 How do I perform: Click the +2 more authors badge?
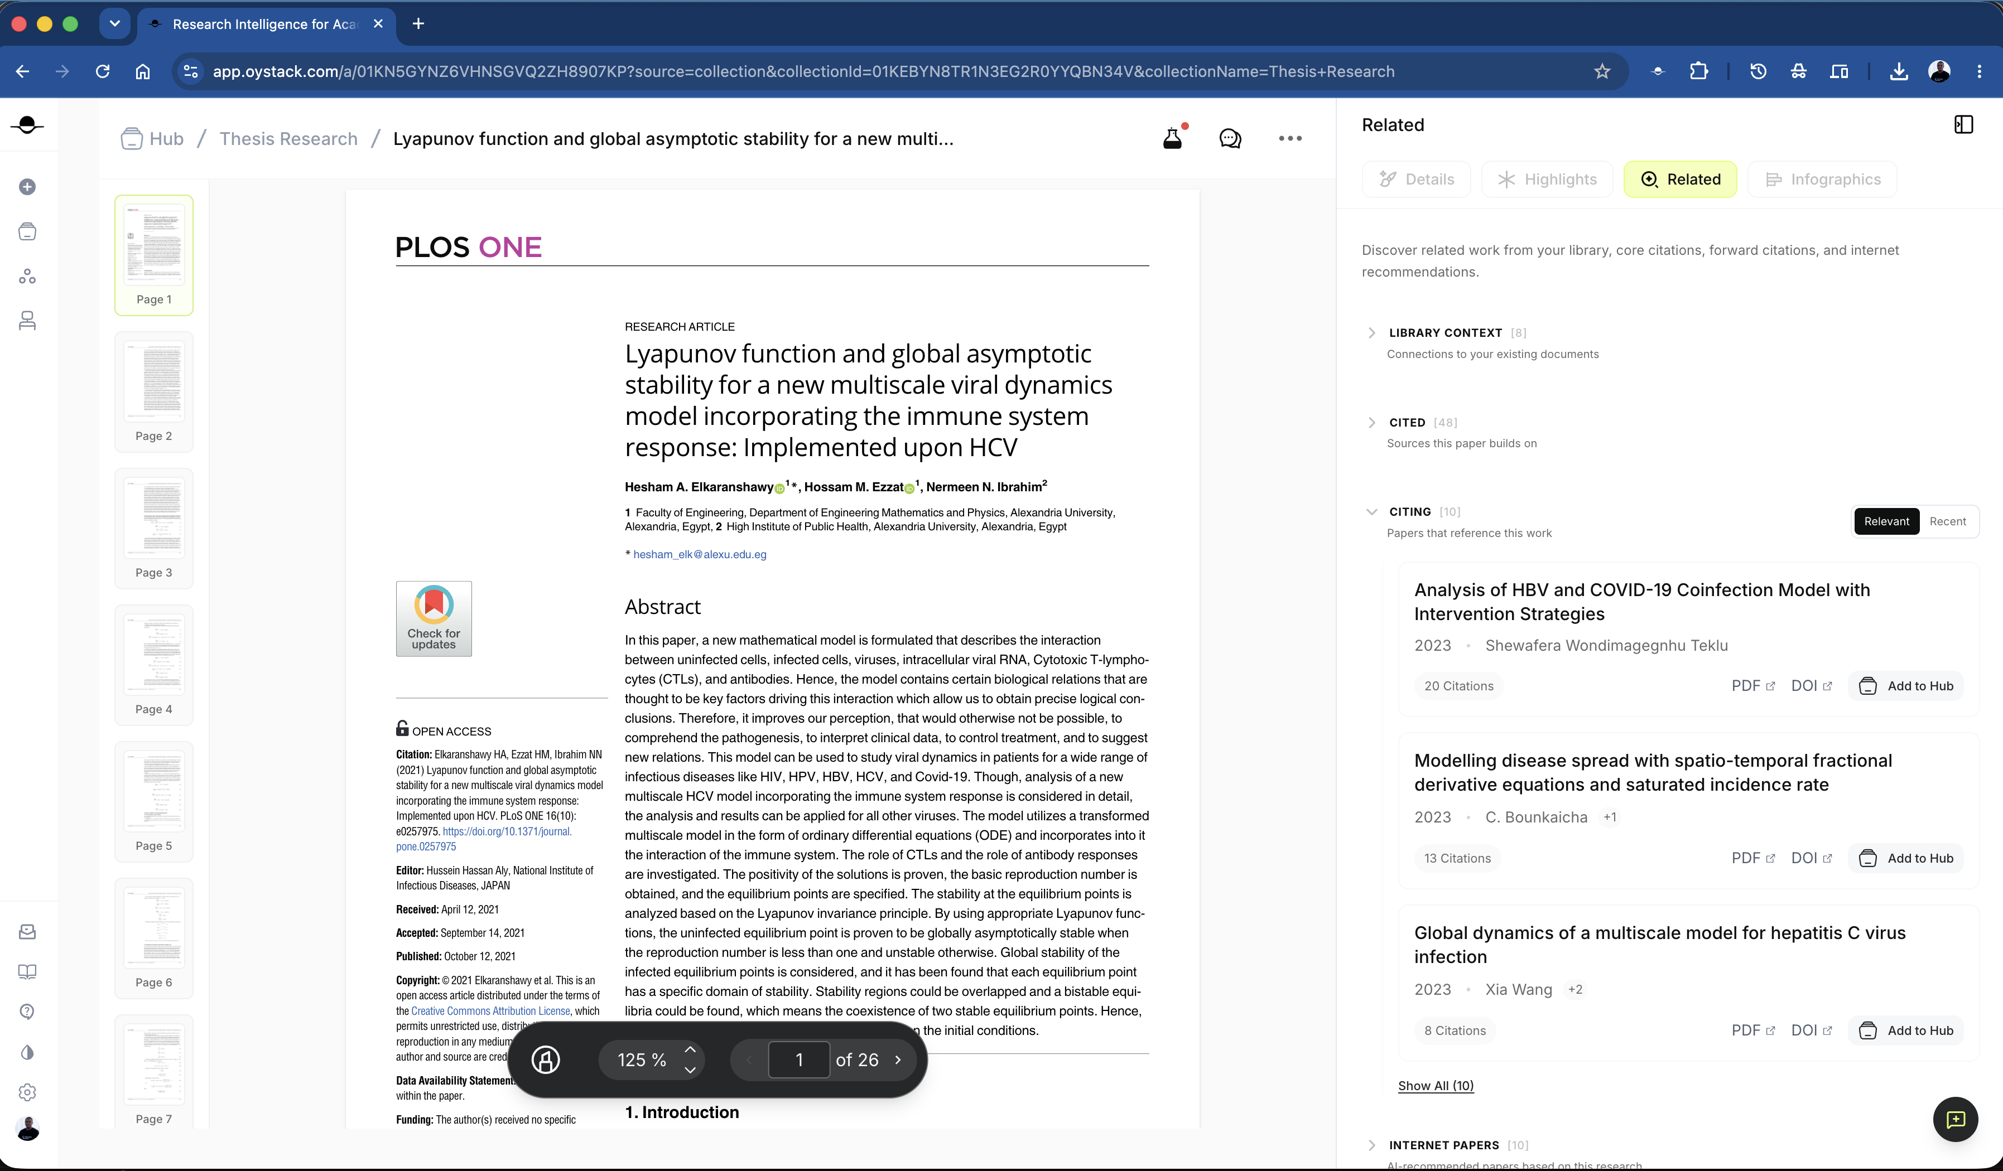1575,989
